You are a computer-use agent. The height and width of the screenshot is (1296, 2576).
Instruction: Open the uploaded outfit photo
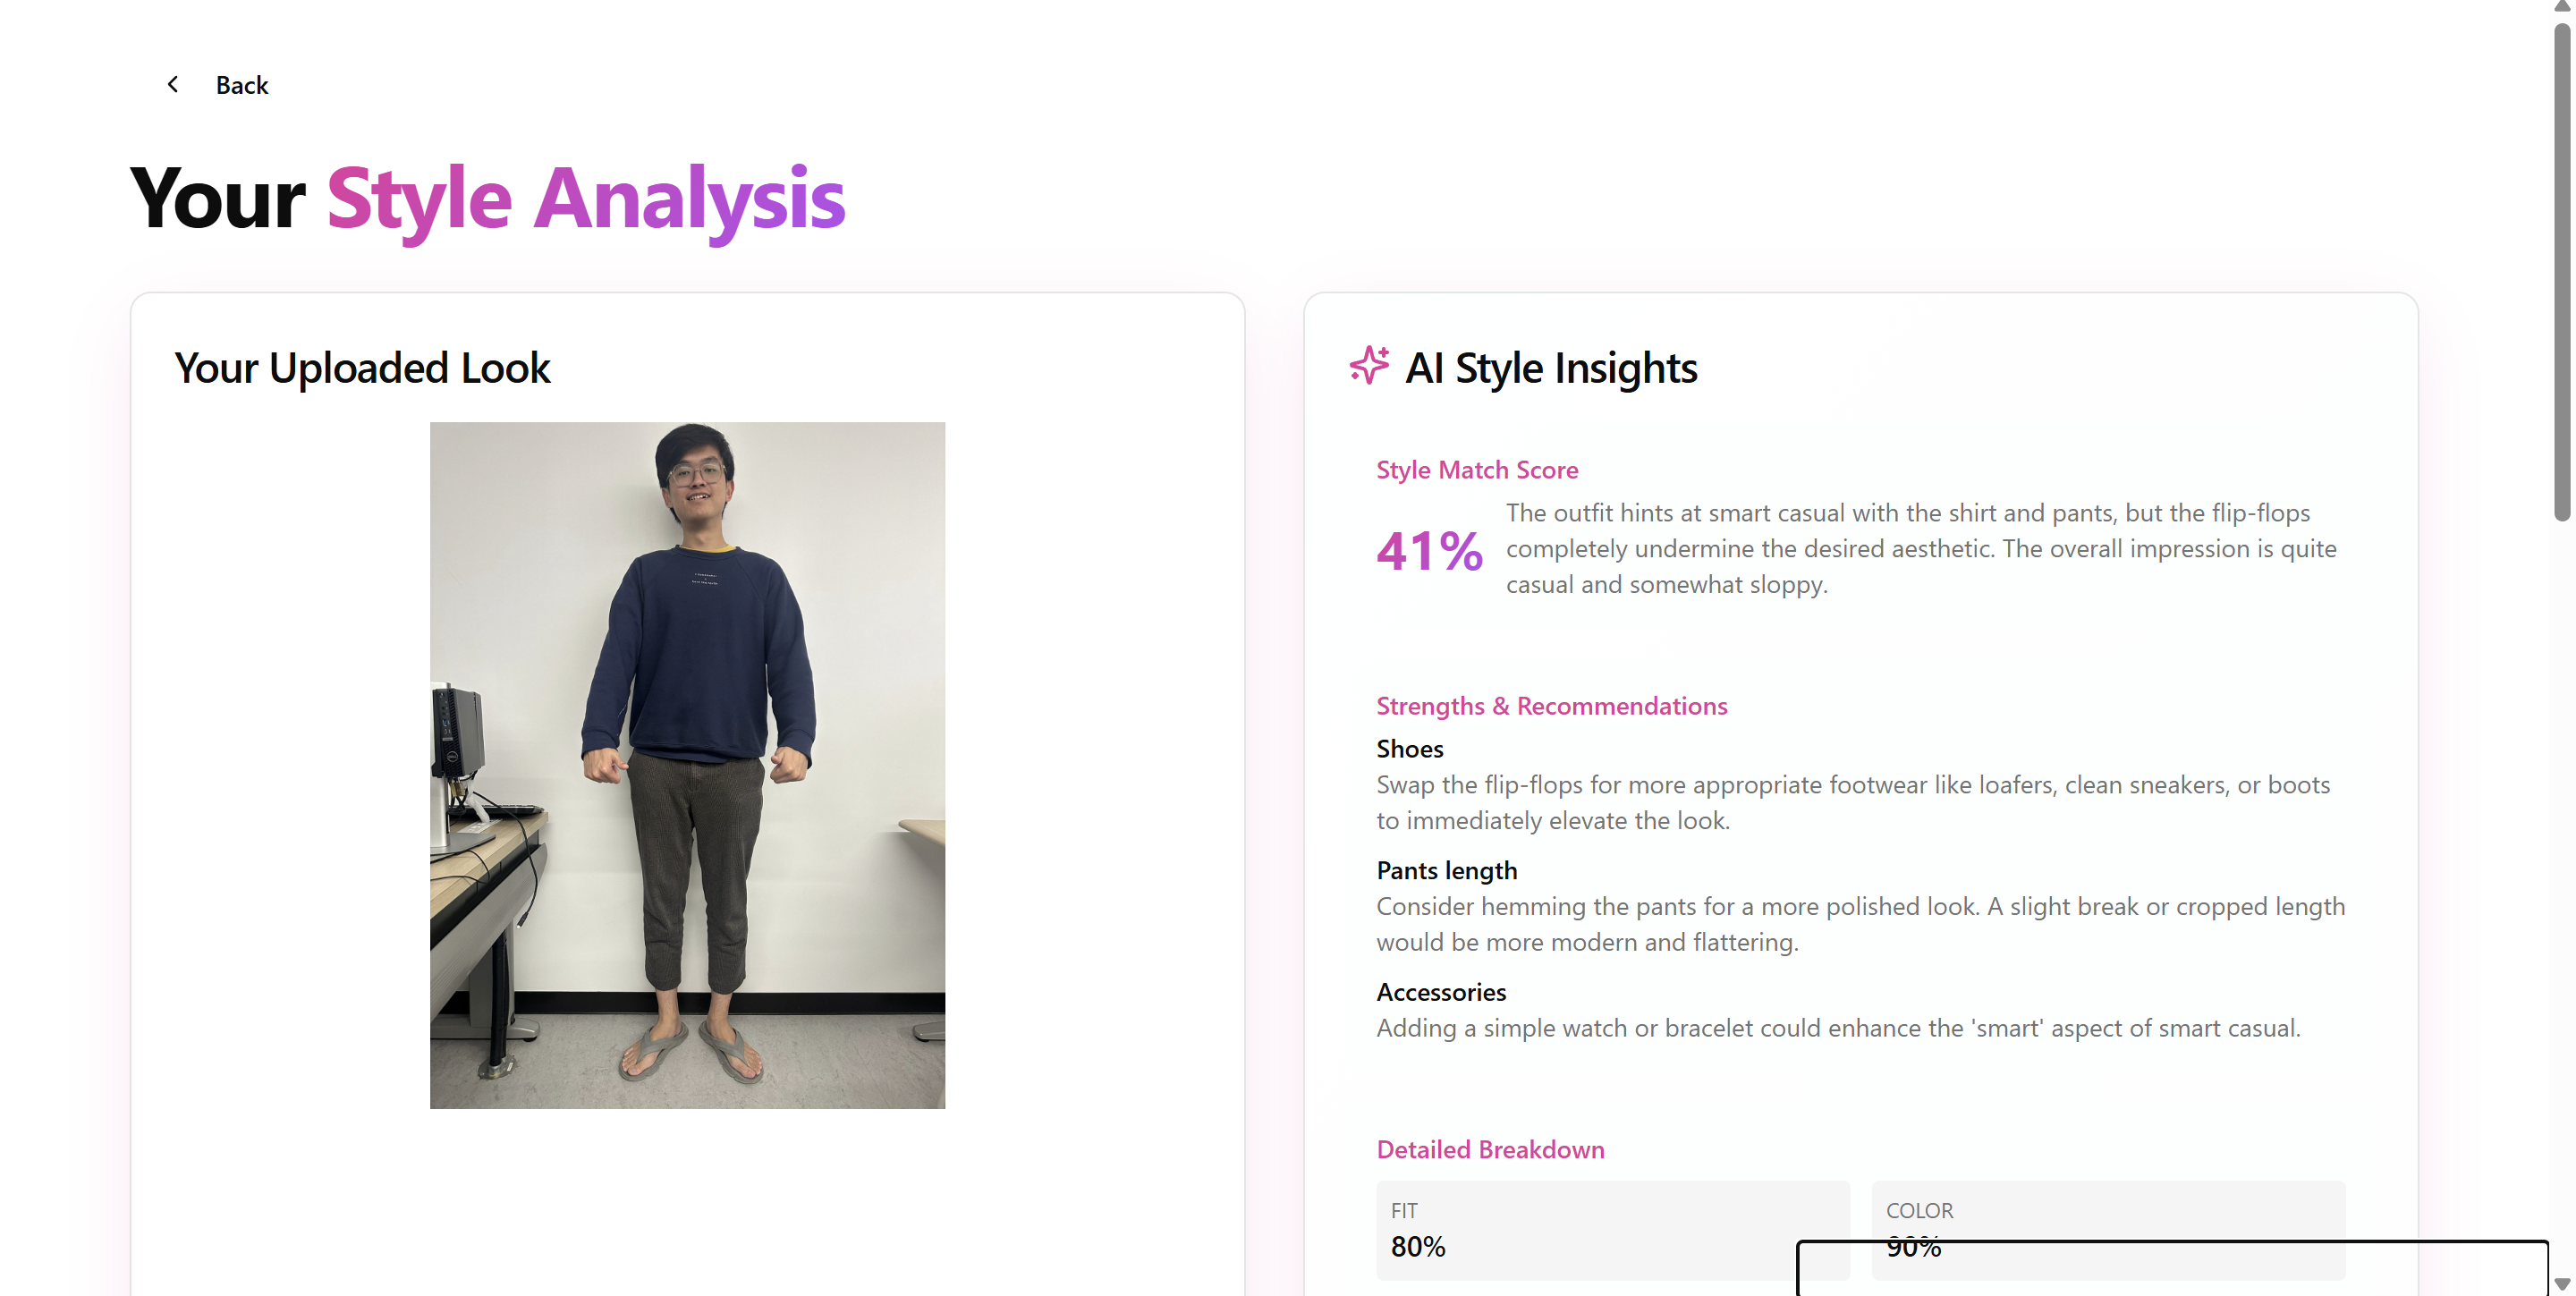(687, 765)
